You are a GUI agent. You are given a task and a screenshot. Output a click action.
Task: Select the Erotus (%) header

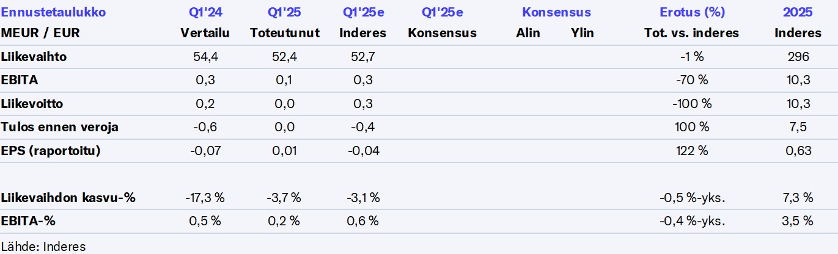tap(692, 12)
